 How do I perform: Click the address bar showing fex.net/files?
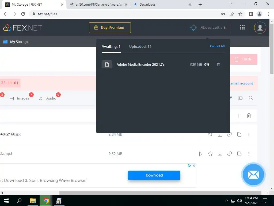pyautogui.click(x=48, y=14)
